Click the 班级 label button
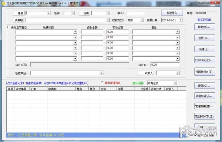Screen dimensions: 222x142 point(85,13)
